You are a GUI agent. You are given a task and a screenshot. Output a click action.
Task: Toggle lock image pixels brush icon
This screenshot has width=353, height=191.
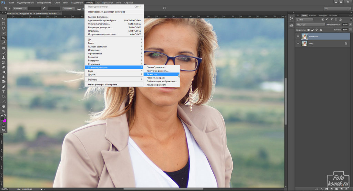click(x=312, y=30)
